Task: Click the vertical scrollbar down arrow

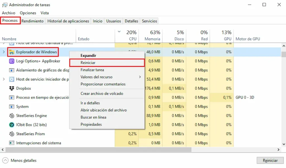Action: click(284, 144)
